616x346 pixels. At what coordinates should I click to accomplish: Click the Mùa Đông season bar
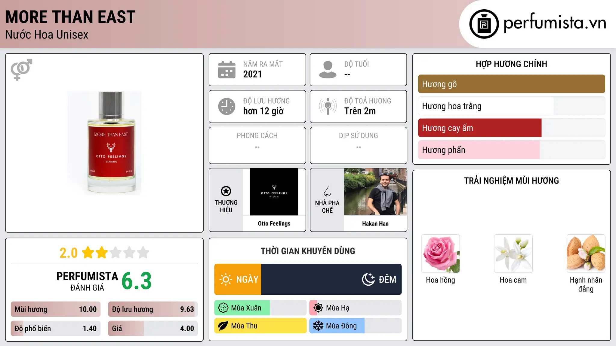(x=356, y=326)
